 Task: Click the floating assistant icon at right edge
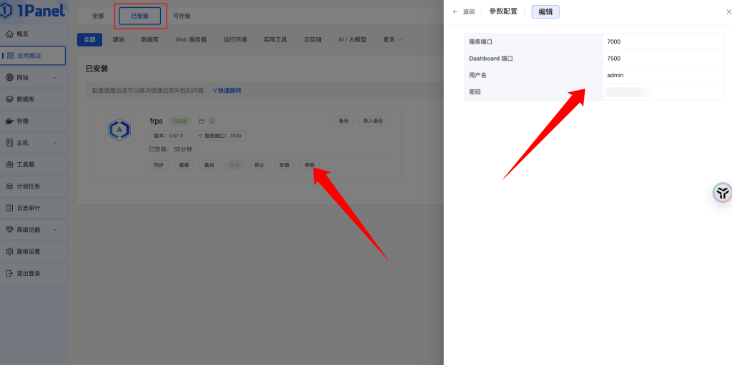point(722,192)
